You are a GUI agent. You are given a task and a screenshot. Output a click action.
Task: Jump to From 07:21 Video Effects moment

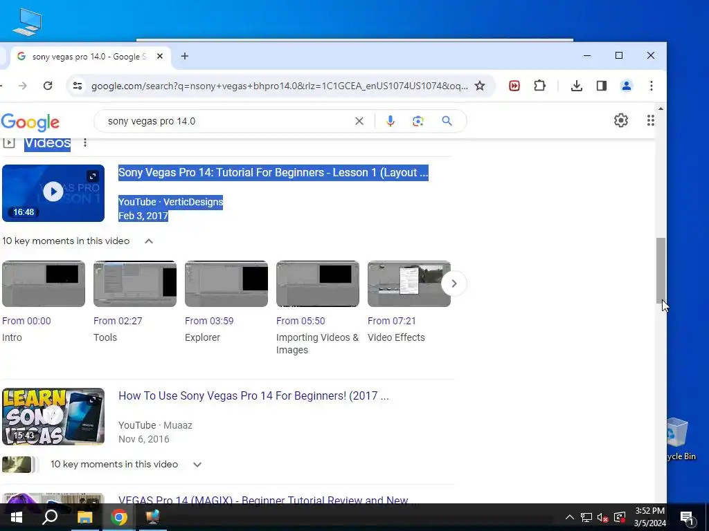(392, 321)
